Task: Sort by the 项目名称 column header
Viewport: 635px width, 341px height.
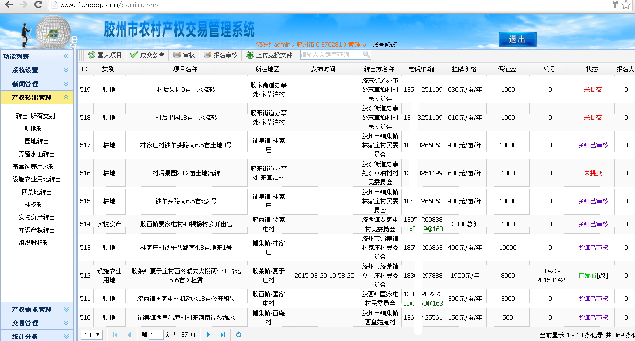Action: click(186, 69)
